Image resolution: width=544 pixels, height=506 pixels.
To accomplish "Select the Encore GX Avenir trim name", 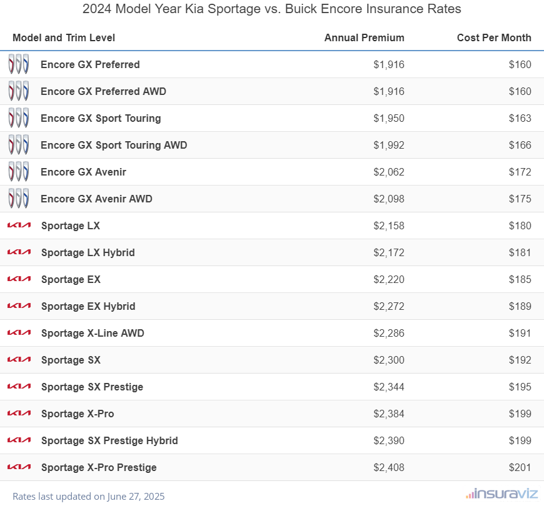I will click(83, 172).
